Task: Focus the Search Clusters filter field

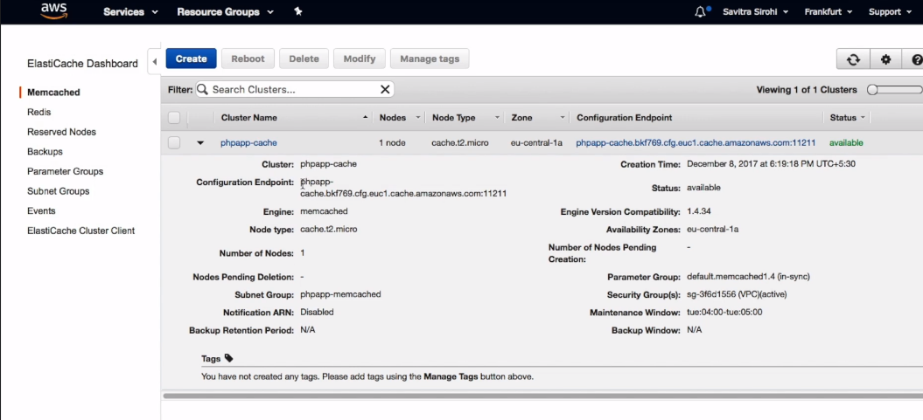Action: [294, 89]
